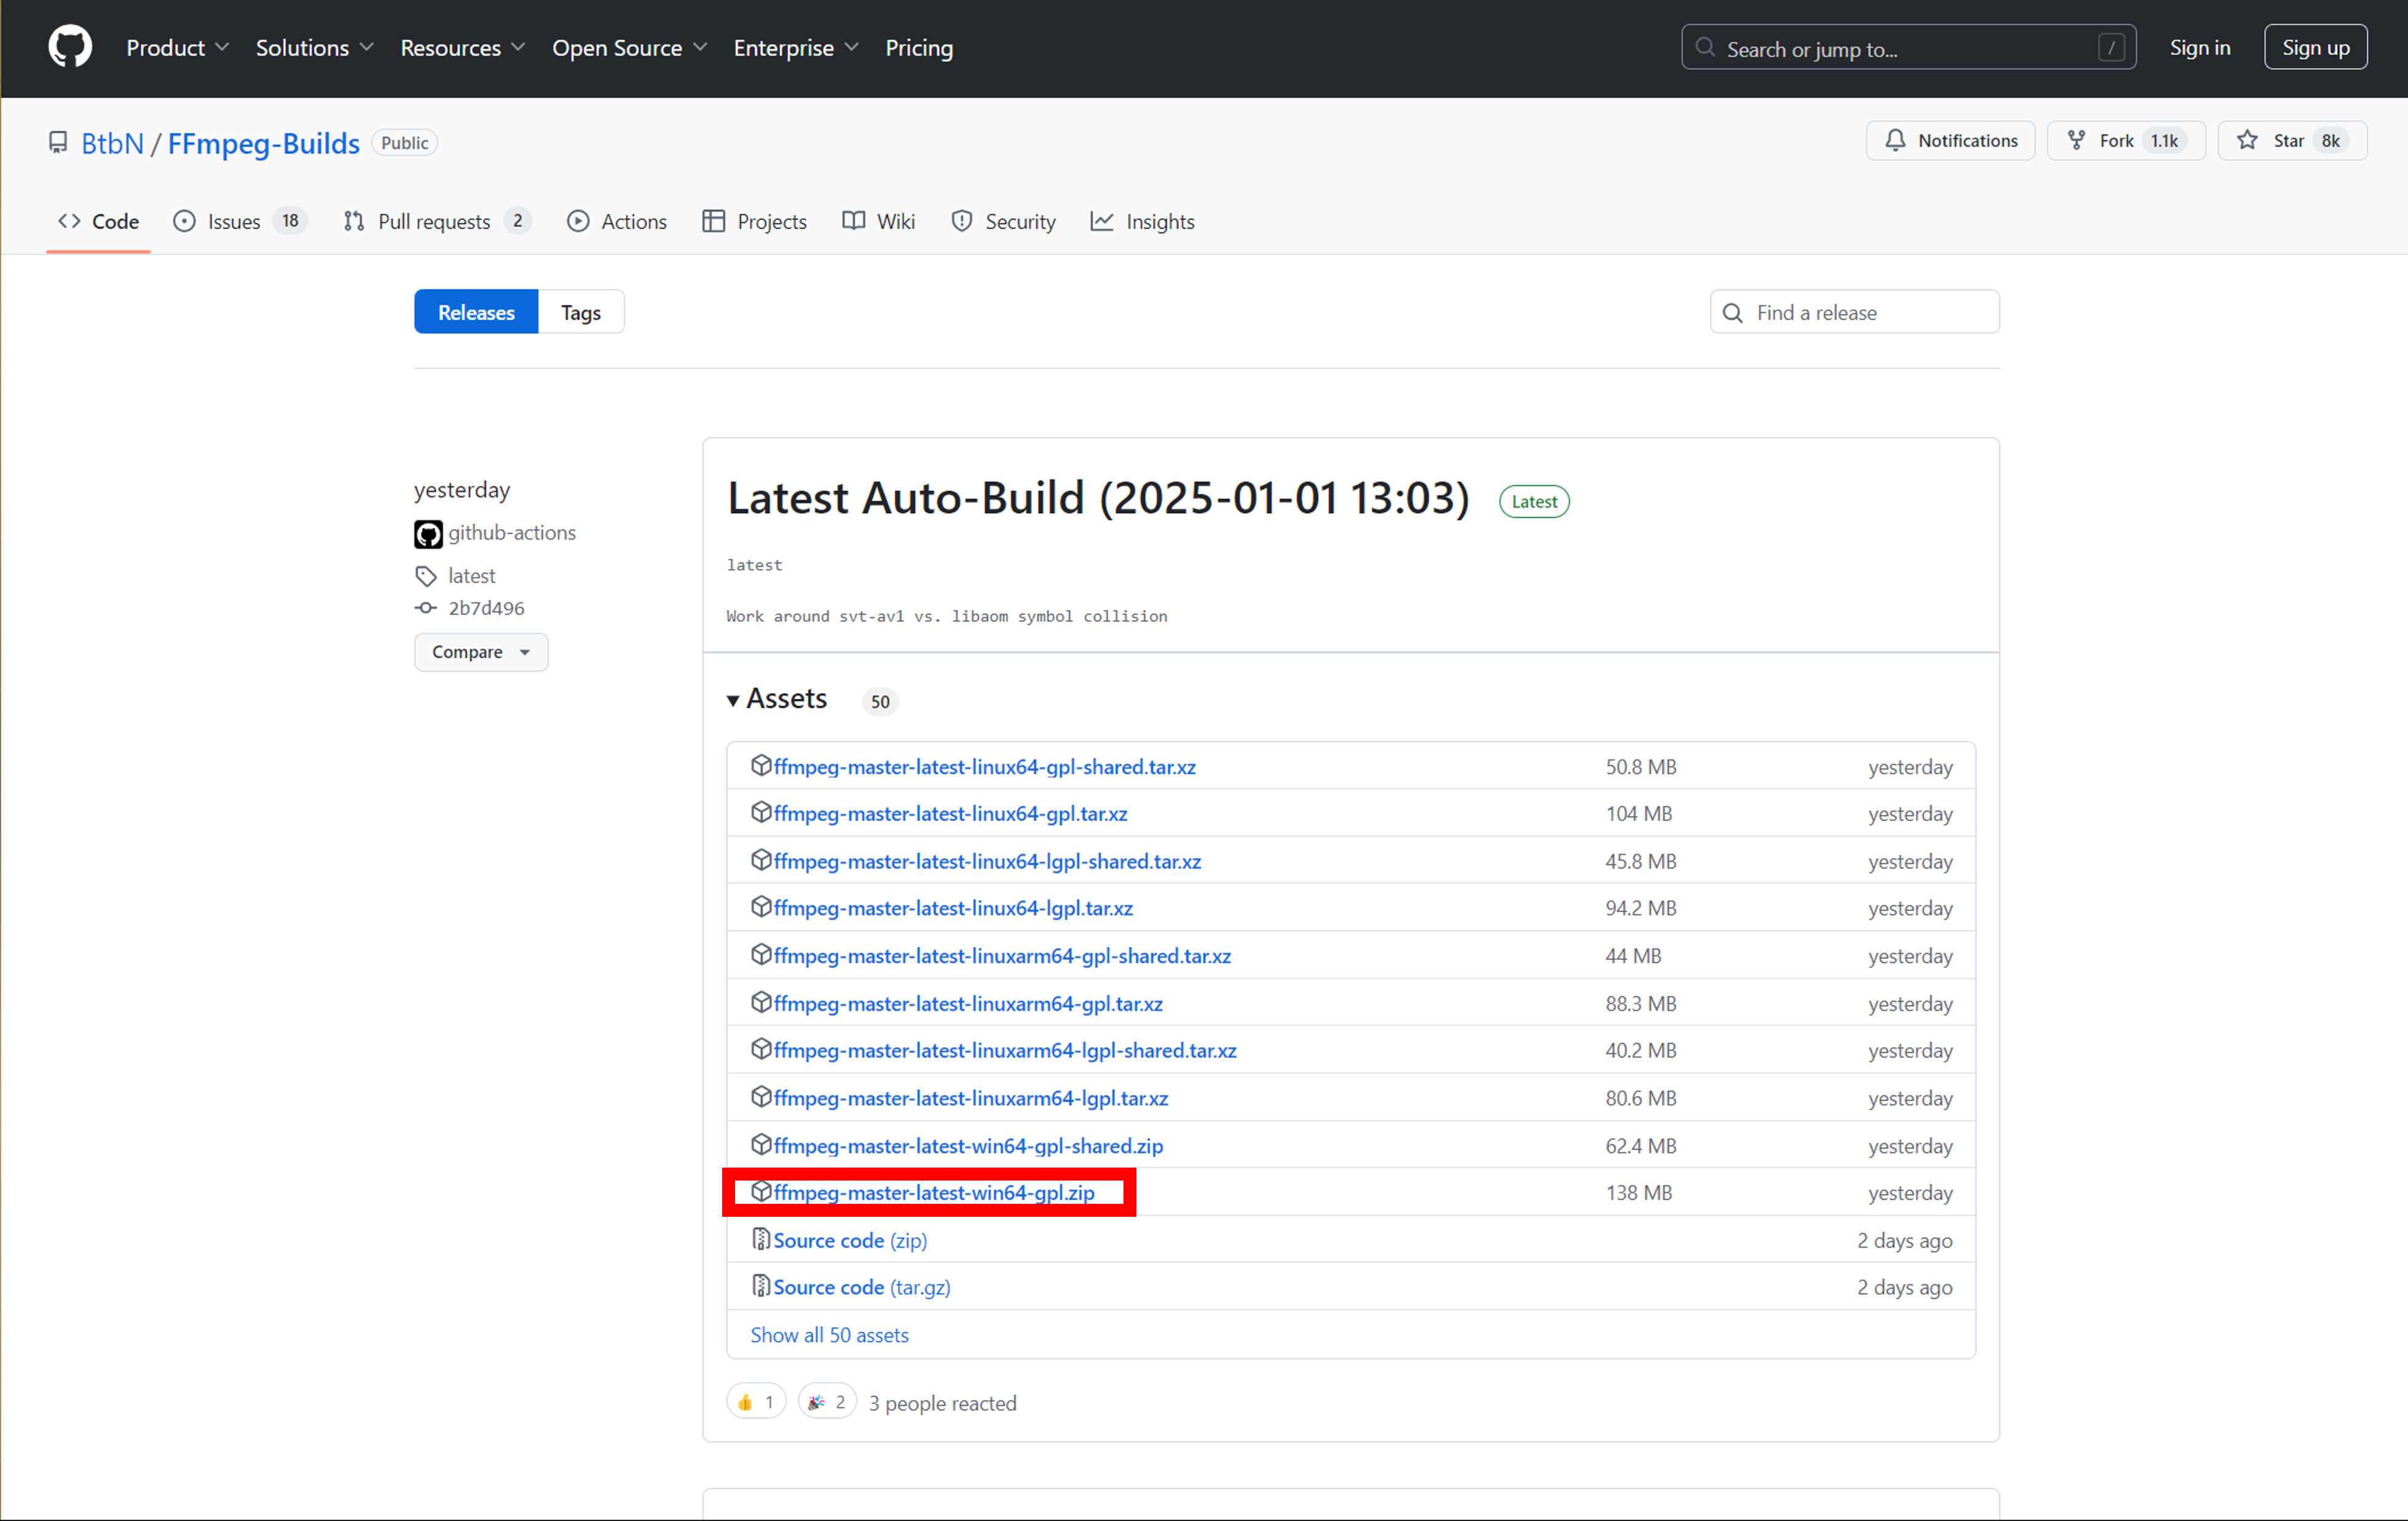Open the 2b7d496 commit link
Viewport: 2408px width, 1521px height.
(486, 608)
